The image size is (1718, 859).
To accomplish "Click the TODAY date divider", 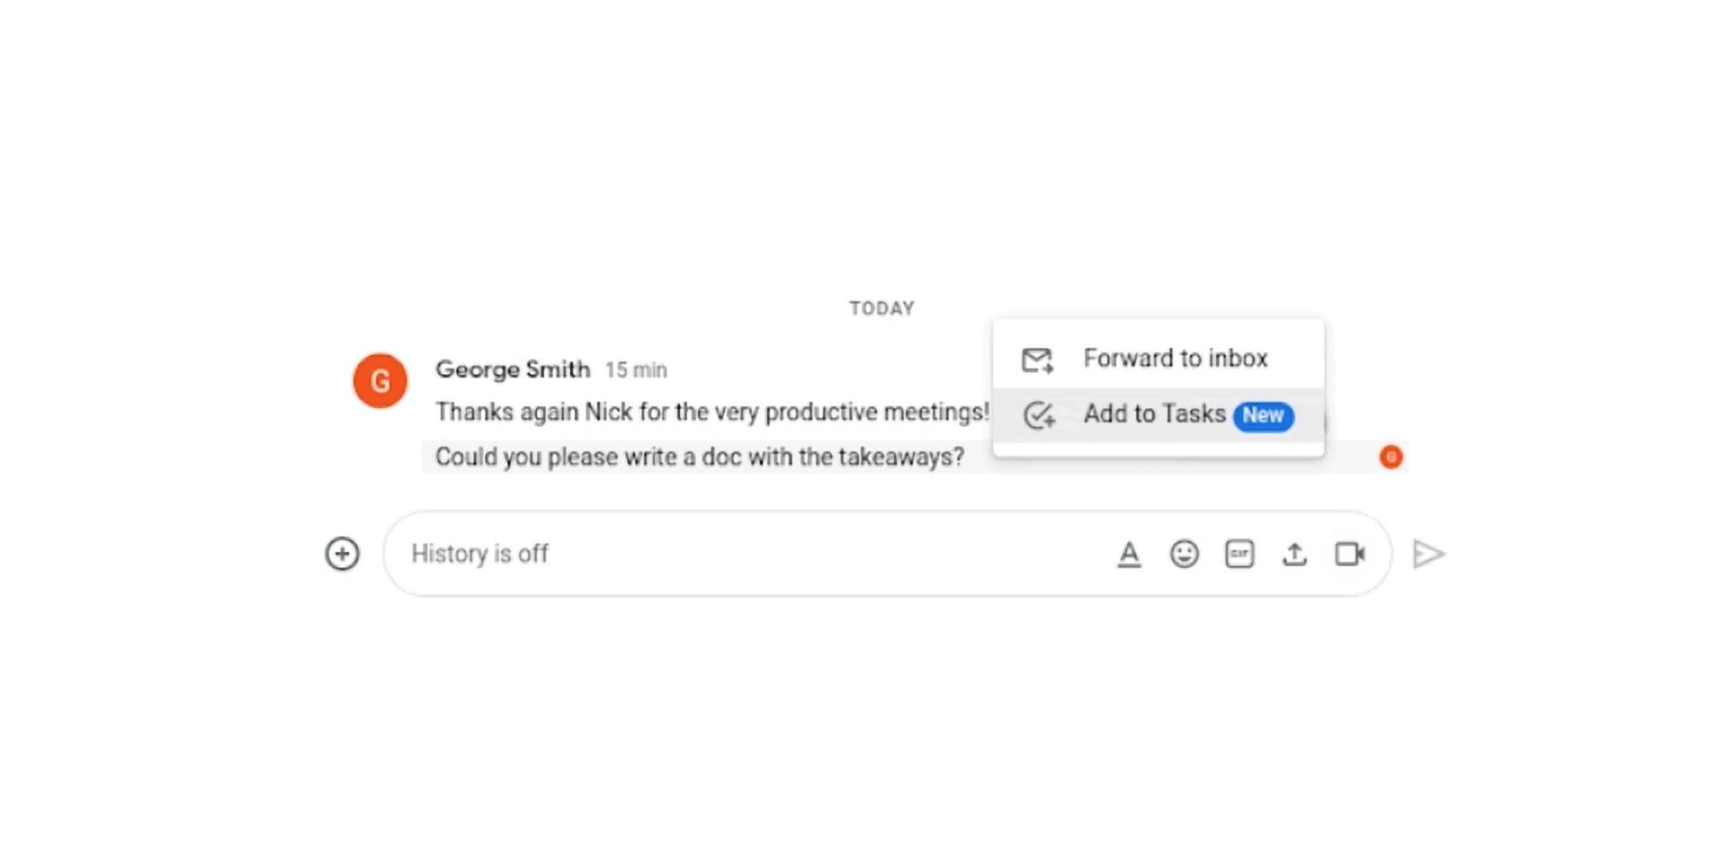I will pyautogui.click(x=881, y=308).
